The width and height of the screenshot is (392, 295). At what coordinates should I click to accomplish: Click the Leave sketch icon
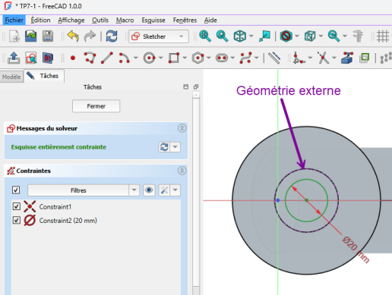[14, 58]
